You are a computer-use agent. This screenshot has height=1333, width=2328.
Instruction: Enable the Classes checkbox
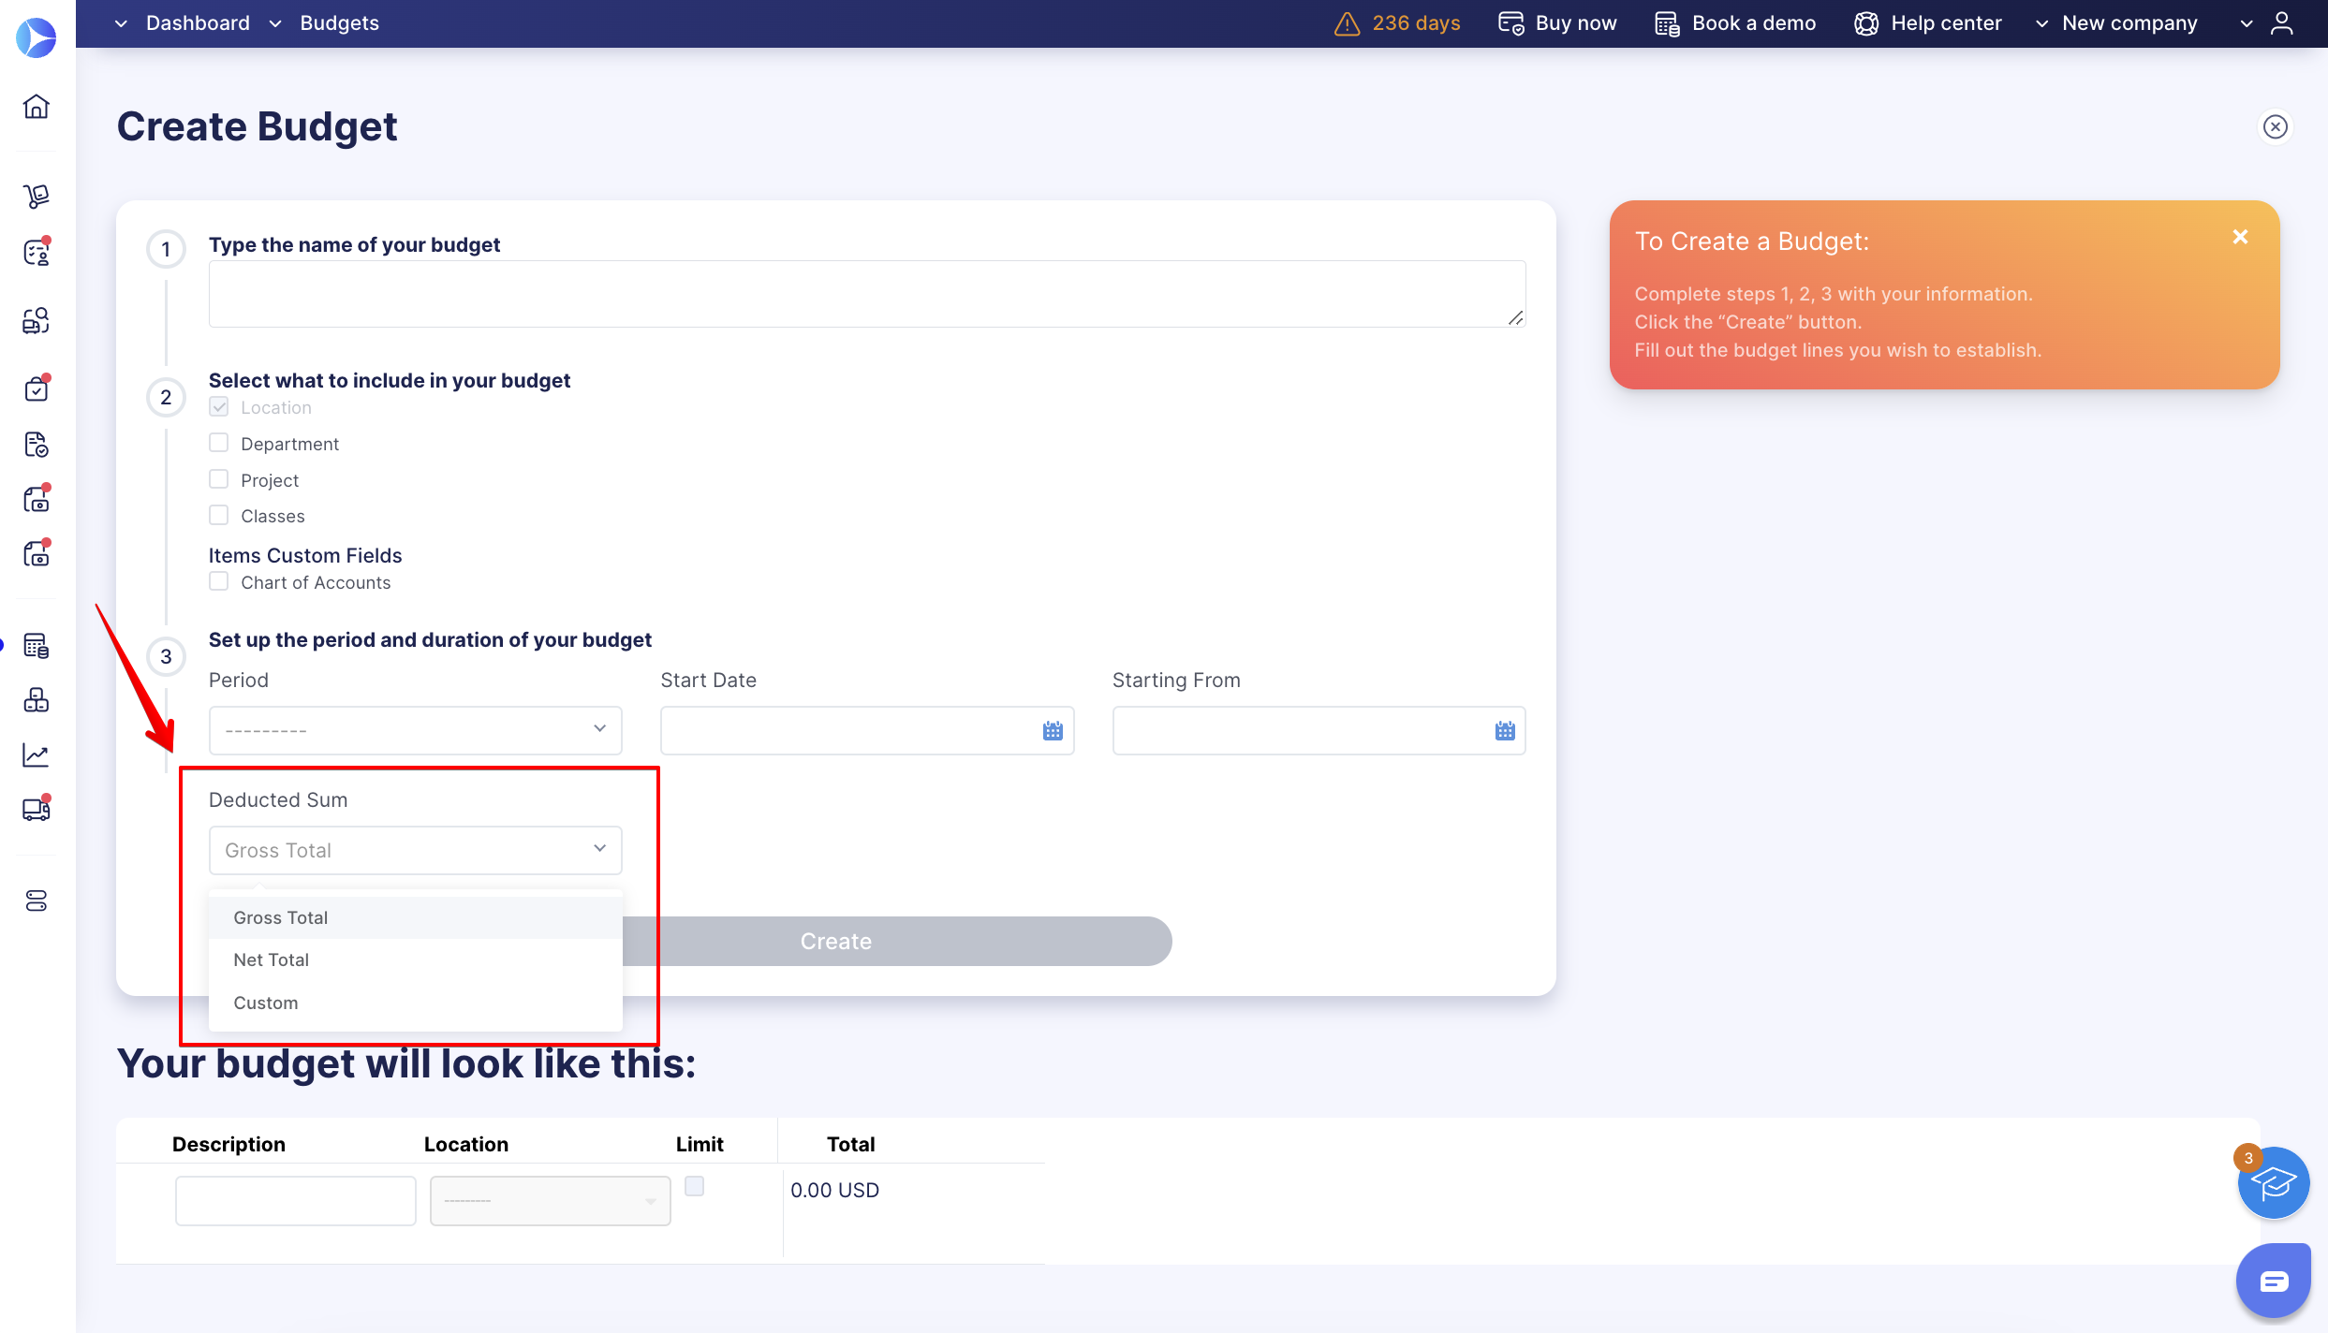218,515
